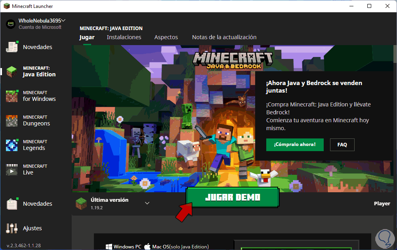
Task: Close the Minecraft Launcher window
Action: click(387, 6)
